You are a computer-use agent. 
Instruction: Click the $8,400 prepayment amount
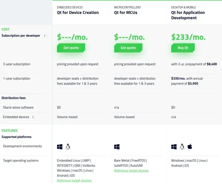[x=212, y=64]
